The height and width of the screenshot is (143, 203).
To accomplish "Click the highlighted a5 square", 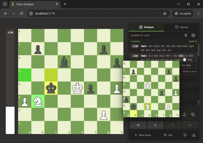I will [x=25, y=75].
